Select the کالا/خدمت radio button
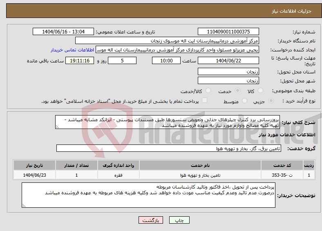This screenshot has height=231, width=322. [x=208, y=91]
